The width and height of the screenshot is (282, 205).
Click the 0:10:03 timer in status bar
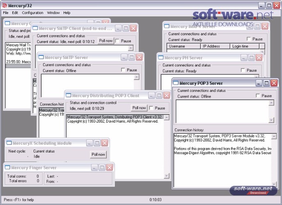coord(156,200)
